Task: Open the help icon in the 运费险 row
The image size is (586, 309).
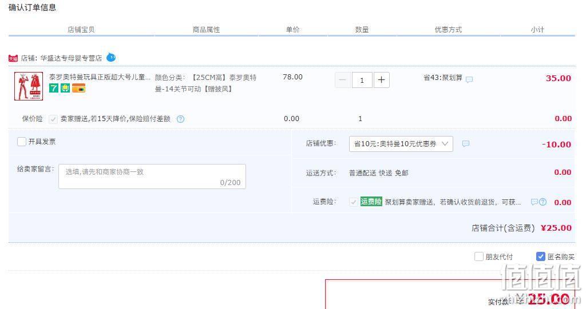Action: [543, 202]
